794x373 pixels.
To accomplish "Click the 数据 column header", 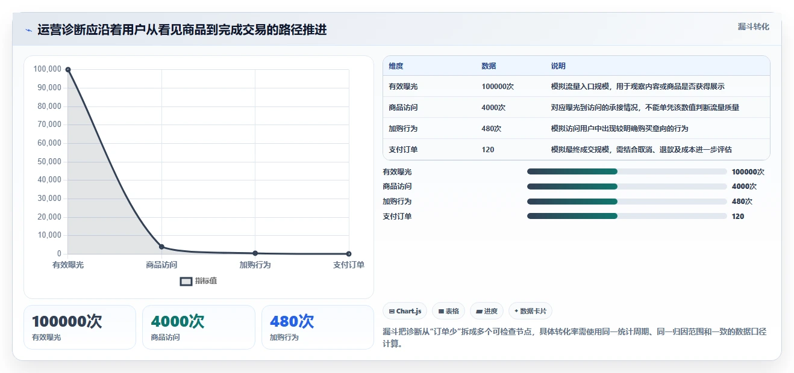I will pos(489,66).
